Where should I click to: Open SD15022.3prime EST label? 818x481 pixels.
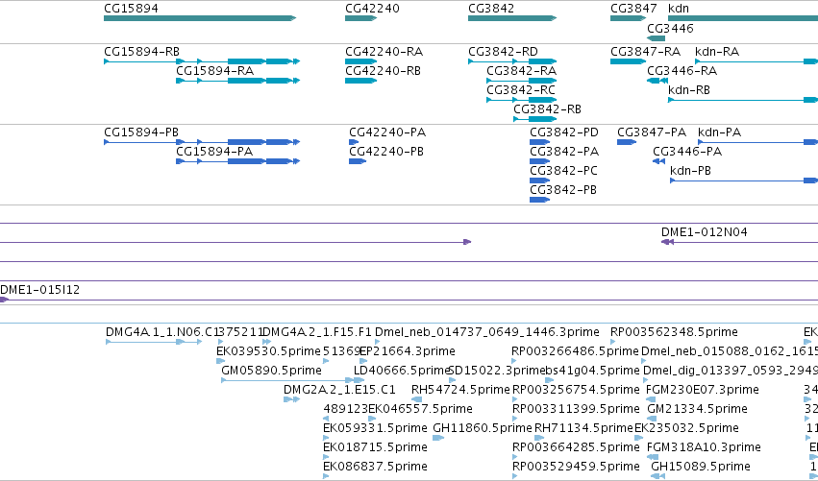tap(496, 371)
